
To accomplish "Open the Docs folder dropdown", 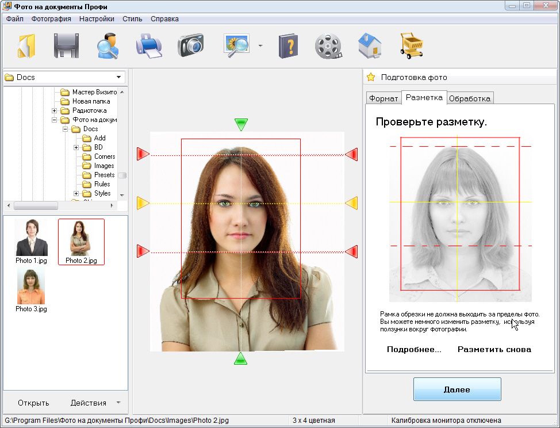I will pos(118,78).
